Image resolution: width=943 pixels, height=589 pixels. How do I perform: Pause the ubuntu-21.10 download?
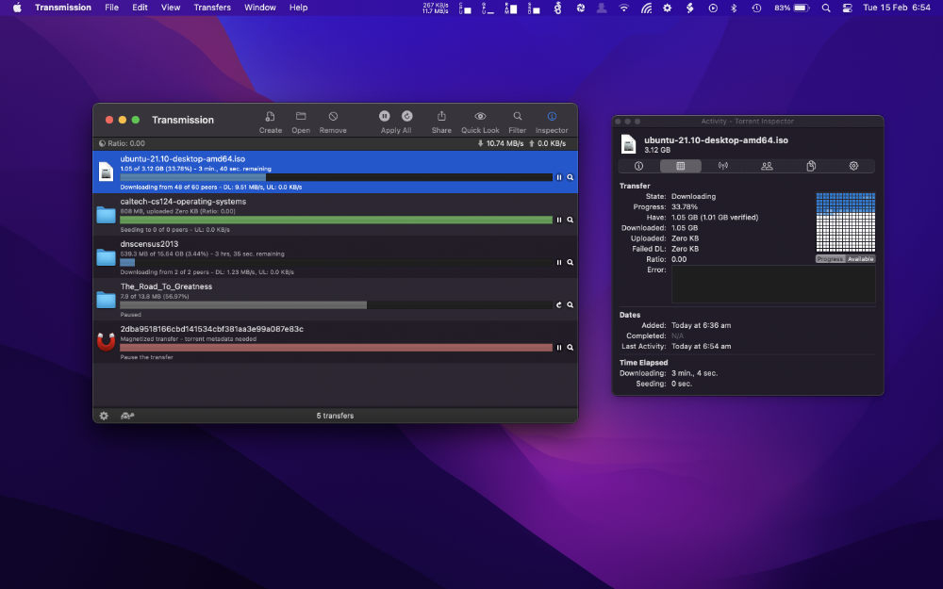557,176
